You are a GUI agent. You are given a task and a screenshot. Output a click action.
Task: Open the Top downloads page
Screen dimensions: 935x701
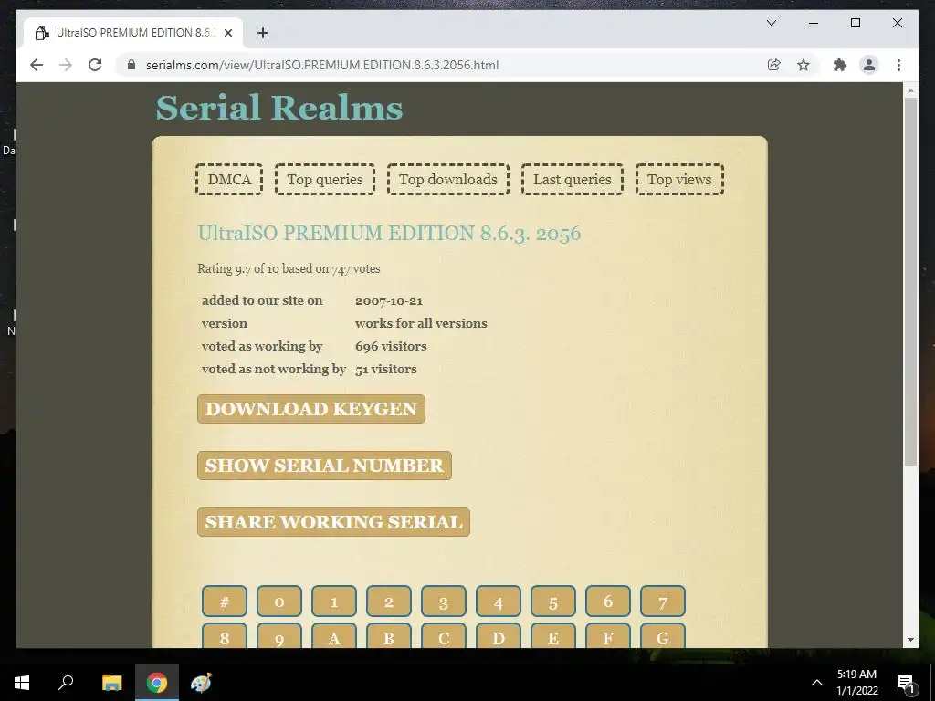pos(447,180)
